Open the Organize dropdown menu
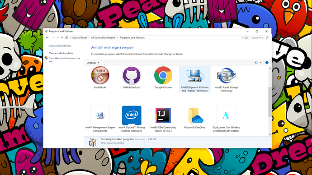Viewport: 312px width, 175px height. pos(93,63)
